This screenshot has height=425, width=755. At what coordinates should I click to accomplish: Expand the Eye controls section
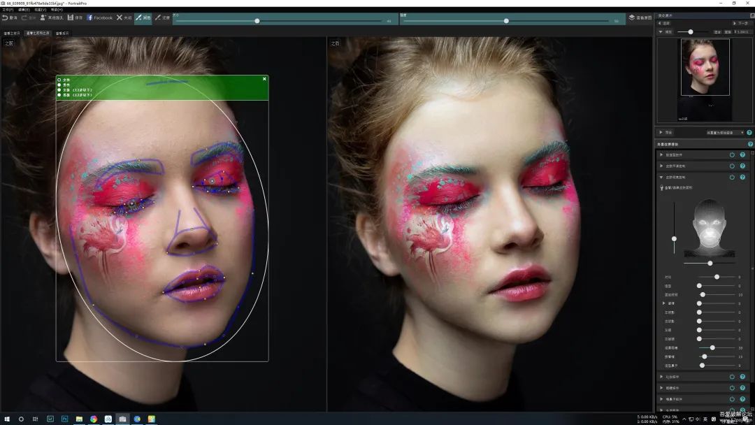click(x=661, y=388)
